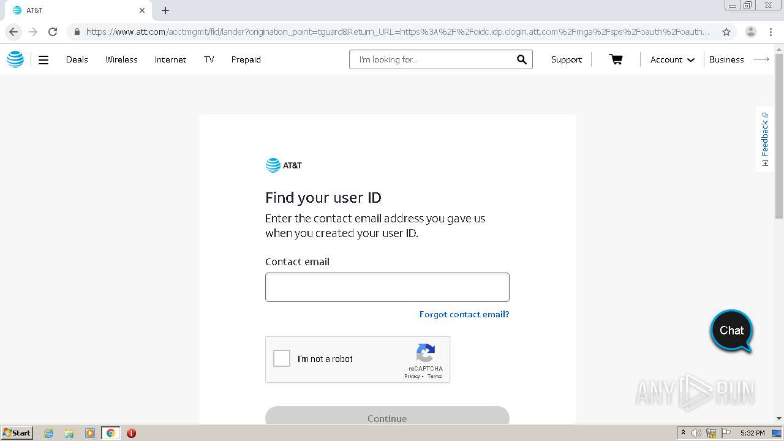Open File Explorer from taskbar
784x441 pixels.
click(69, 433)
